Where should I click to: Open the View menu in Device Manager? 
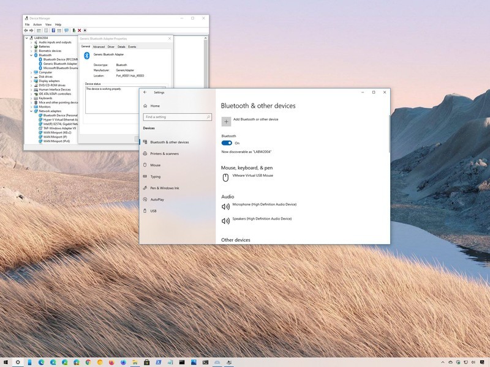tap(48, 24)
